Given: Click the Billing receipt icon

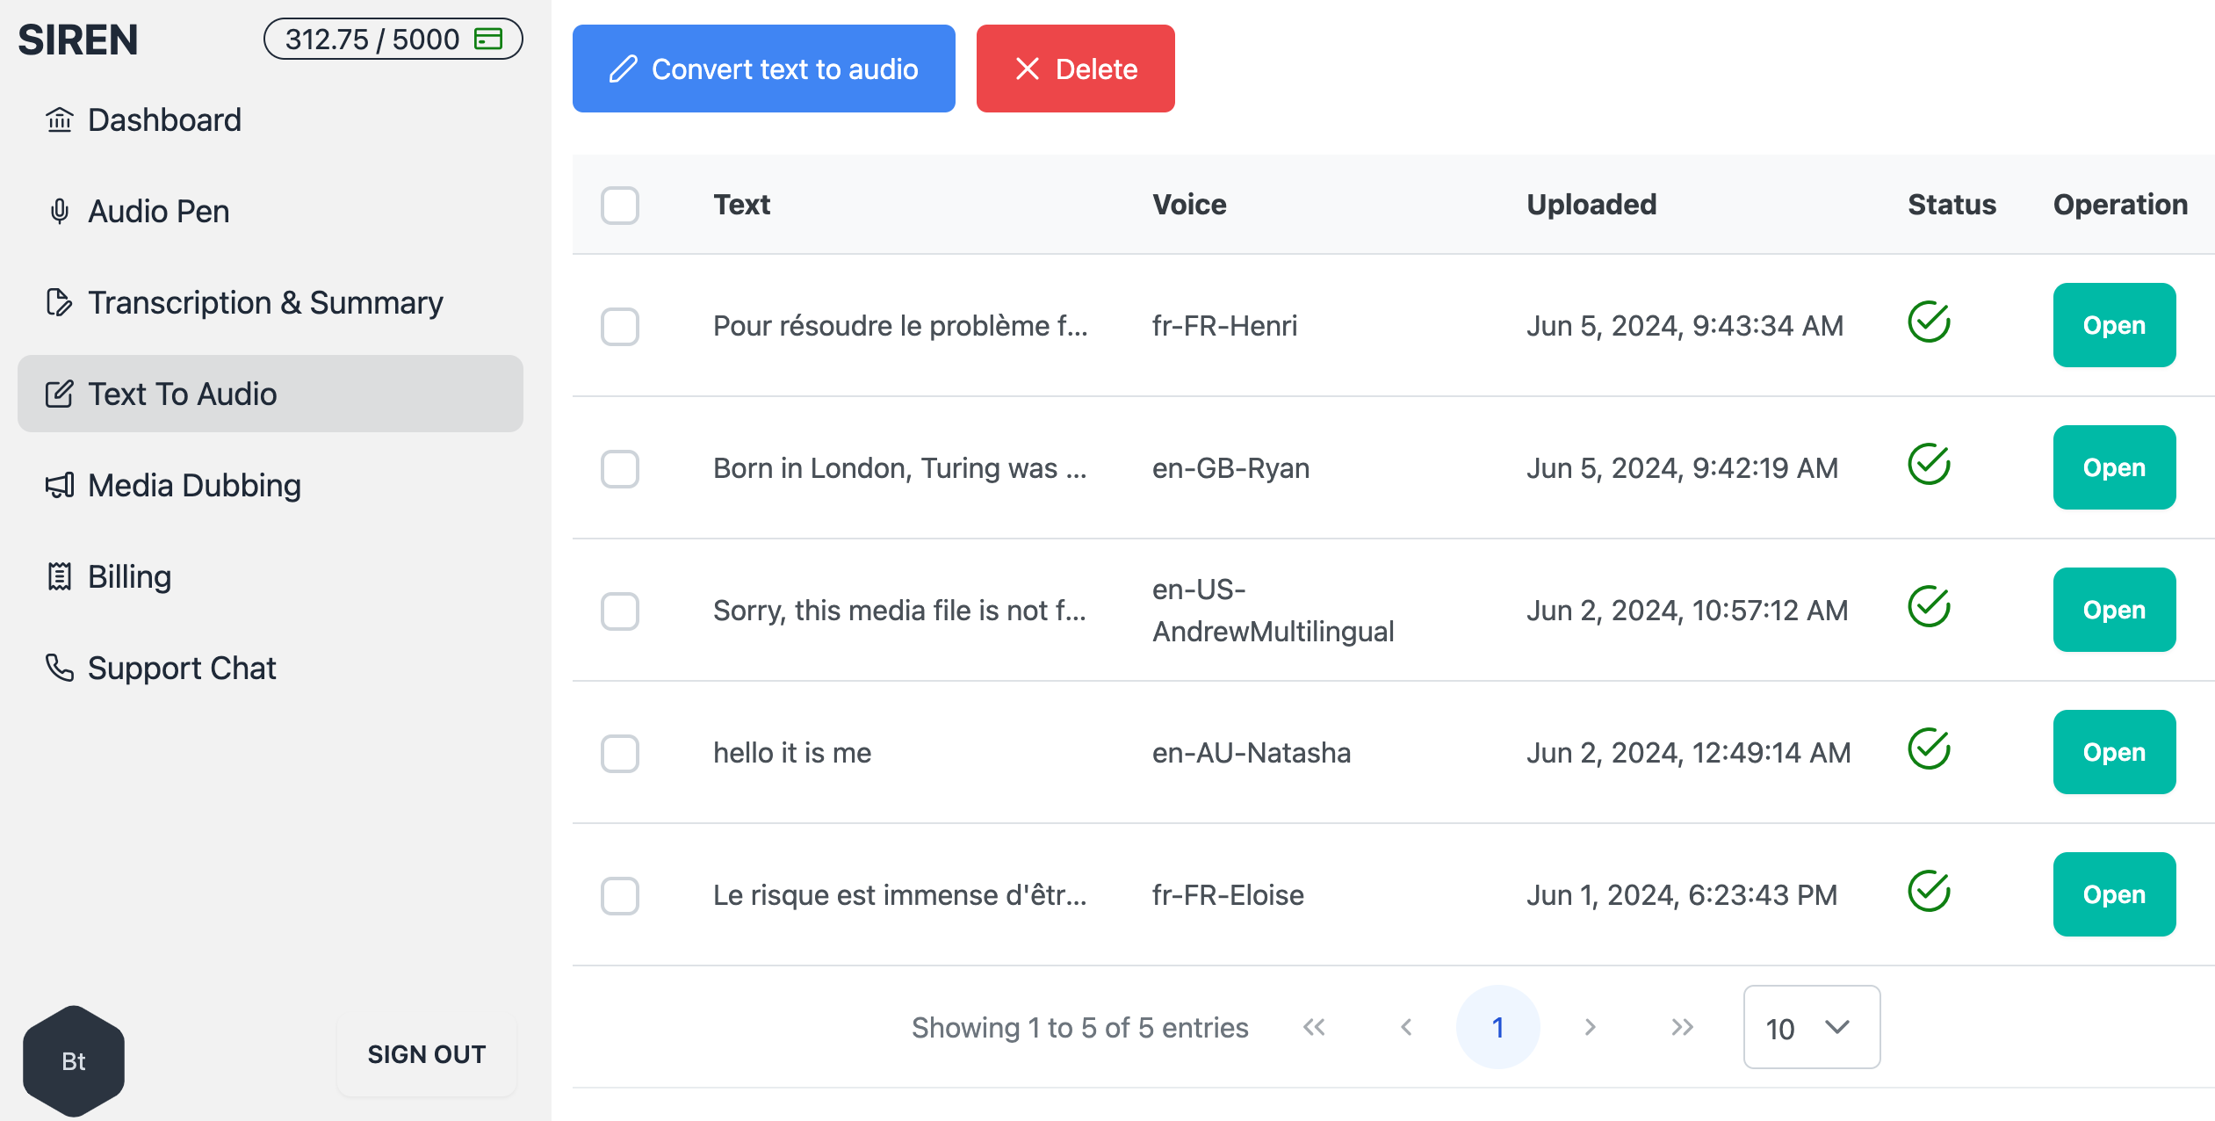Looking at the screenshot, I should tap(59, 576).
